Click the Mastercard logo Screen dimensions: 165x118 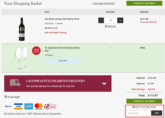[38, 107]
